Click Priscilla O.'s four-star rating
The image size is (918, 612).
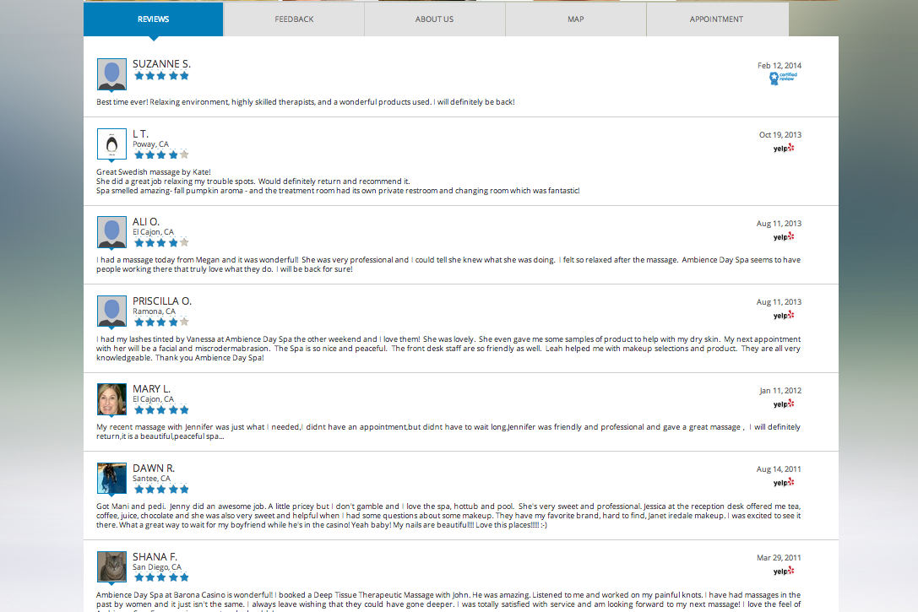(x=161, y=322)
